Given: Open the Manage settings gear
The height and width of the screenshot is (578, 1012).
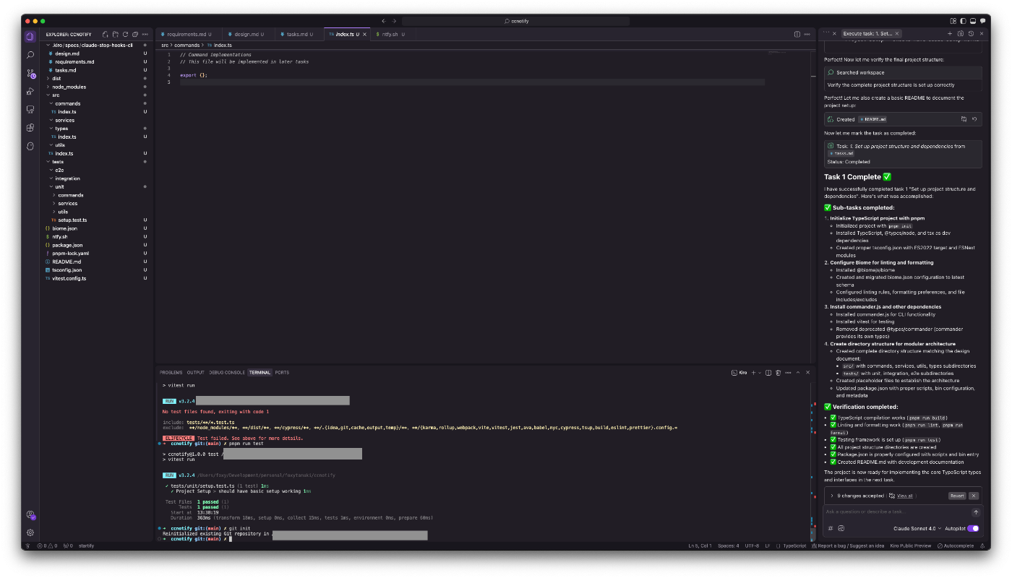Looking at the screenshot, I should 30,532.
